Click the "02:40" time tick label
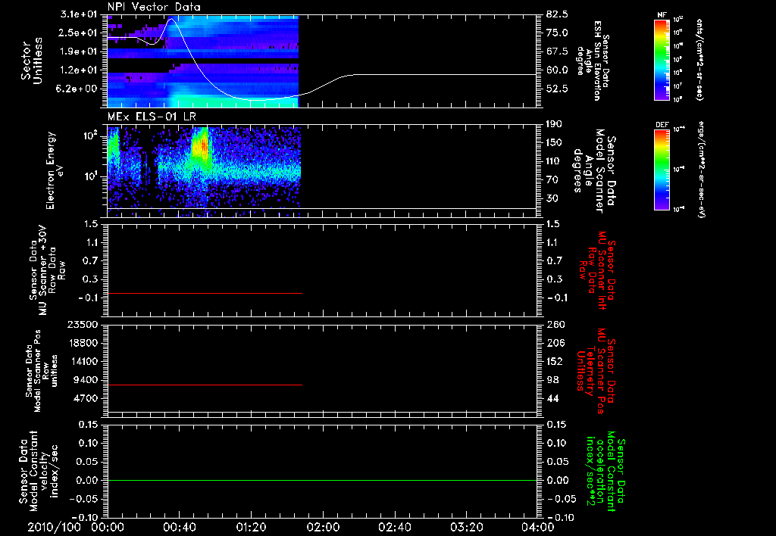 [x=394, y=527]
